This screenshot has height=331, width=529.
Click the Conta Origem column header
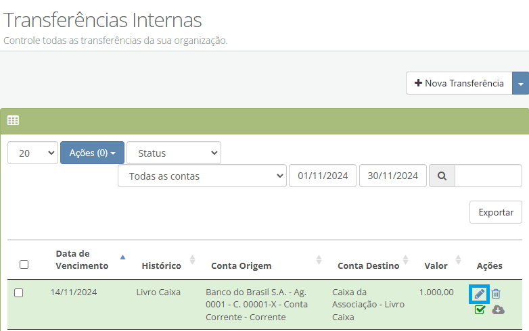(241, 265)
